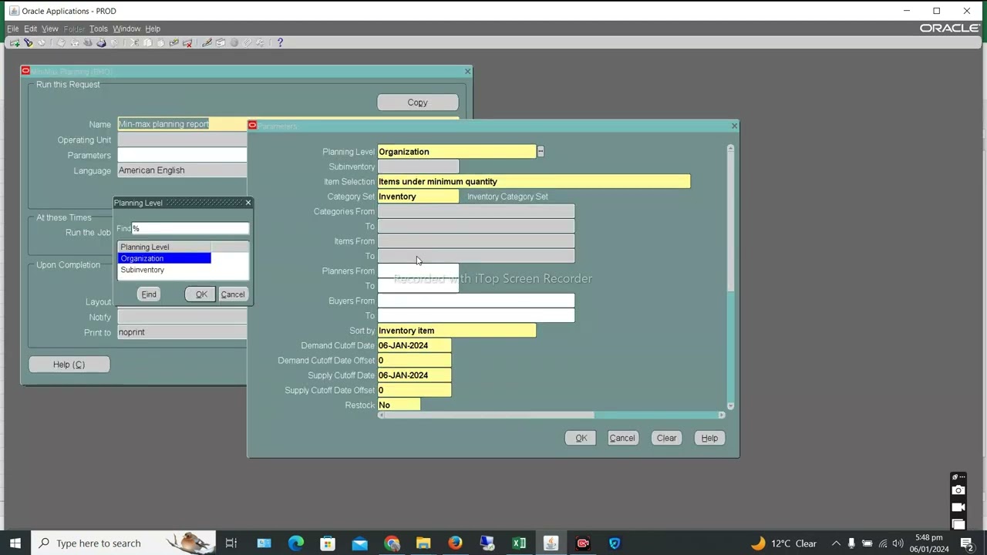Click the iTop recorder video record icon
Screen dimensions: 987x555
point(958,507)
